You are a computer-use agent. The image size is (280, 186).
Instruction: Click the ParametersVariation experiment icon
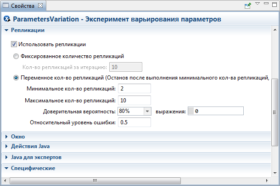[7, 19]
